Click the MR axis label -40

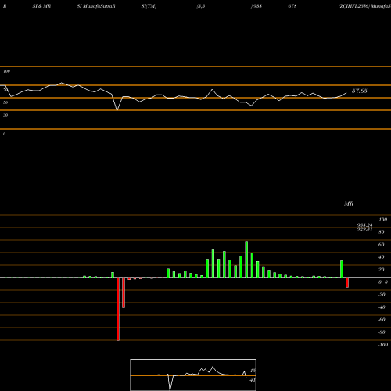[x=382, y=307]
